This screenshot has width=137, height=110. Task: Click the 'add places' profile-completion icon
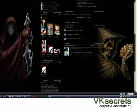click(x=42, y=7)
